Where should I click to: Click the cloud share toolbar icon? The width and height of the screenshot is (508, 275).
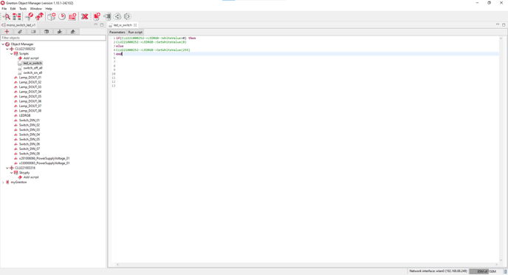[117, 16]
